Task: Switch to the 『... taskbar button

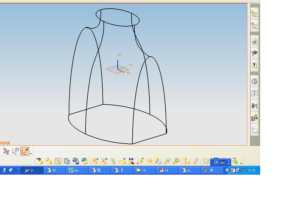Action: (x=122, y=170)
